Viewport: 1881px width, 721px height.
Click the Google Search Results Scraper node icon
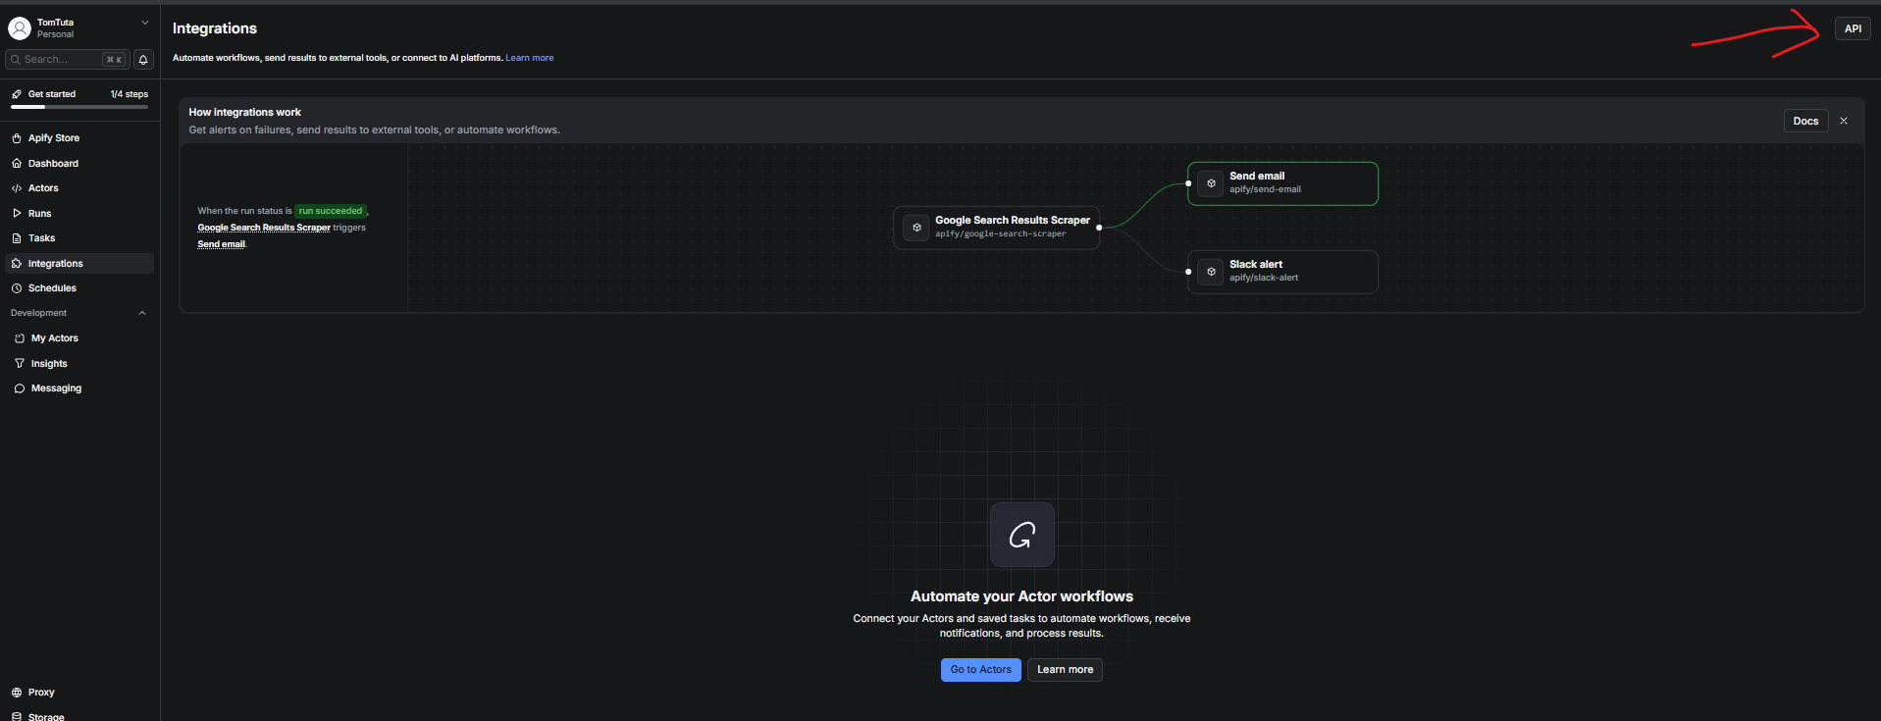tap(916, 228)
